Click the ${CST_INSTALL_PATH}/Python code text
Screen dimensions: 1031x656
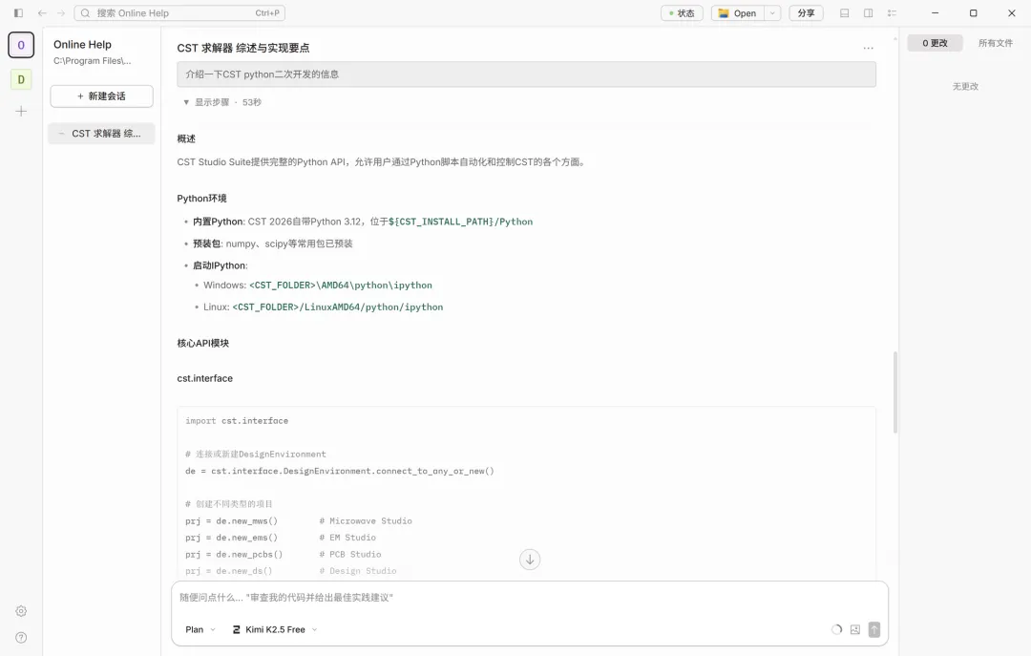tap(460, 222)
